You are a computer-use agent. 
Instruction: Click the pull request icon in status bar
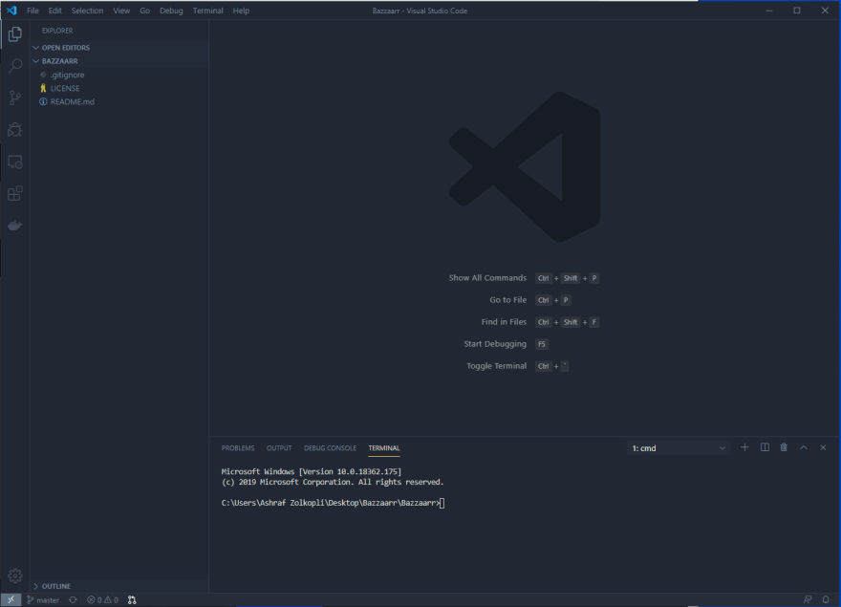pos(132,600)
